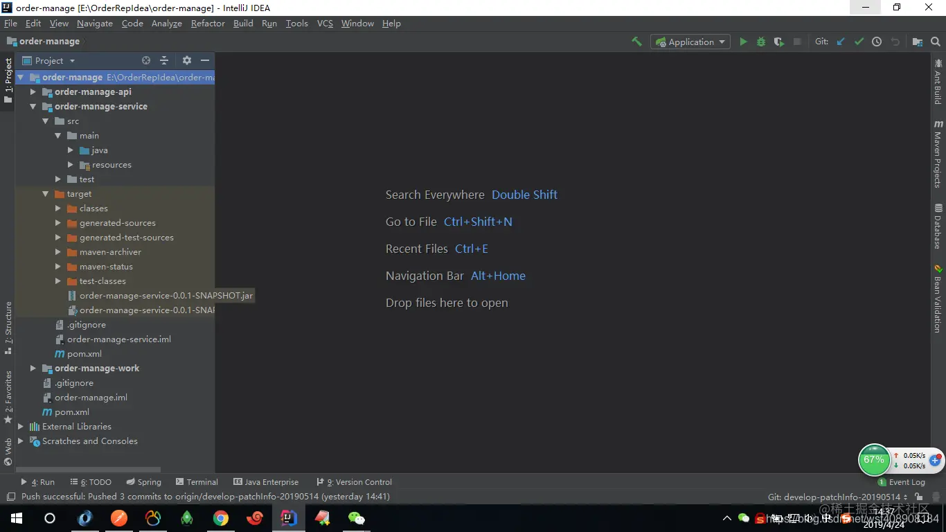The height and width of the screenshot is (532, 946).
Task: Toggle tool window bars icon in status bar corner
Action: click(x=10, y=497)
